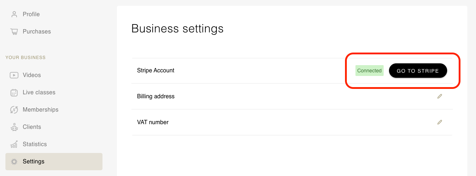Navigate to Live classes

(39, 92)
